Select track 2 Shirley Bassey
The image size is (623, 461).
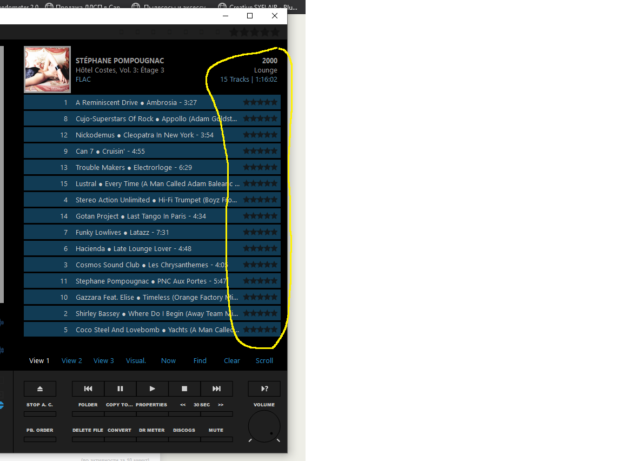[152, 313]
